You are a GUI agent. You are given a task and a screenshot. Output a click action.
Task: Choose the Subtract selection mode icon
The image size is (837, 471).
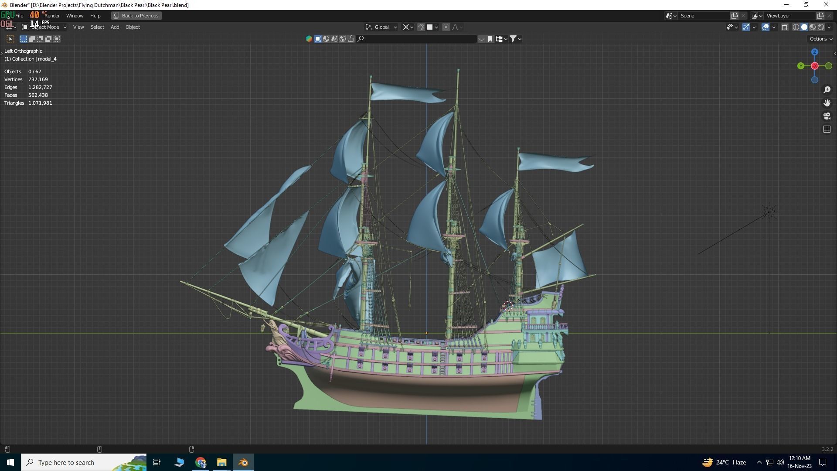point(40,39)
